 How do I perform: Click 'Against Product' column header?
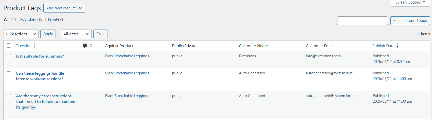pos(119,46)
